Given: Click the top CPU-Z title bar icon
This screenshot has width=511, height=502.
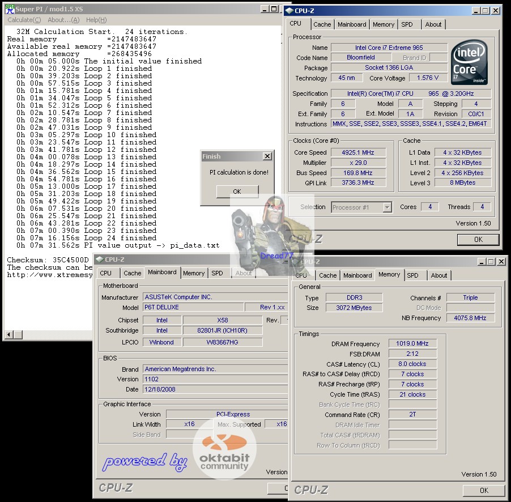Looking at the screenshot, I should [289, 10].
